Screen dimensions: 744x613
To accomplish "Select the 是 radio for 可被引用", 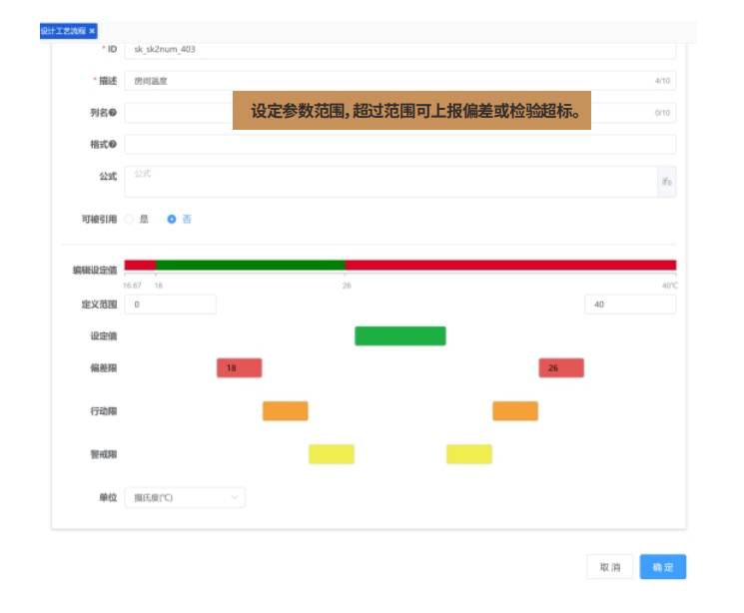I will (x=129, y=219).
